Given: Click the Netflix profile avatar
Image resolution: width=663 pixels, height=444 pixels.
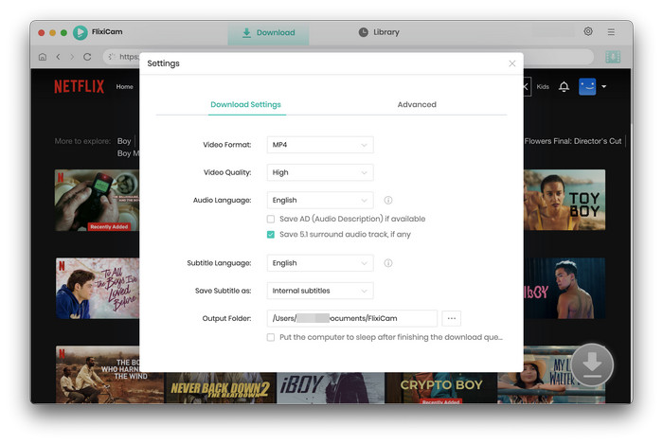Looking at the screenshot, I should [x=587, y=86].
